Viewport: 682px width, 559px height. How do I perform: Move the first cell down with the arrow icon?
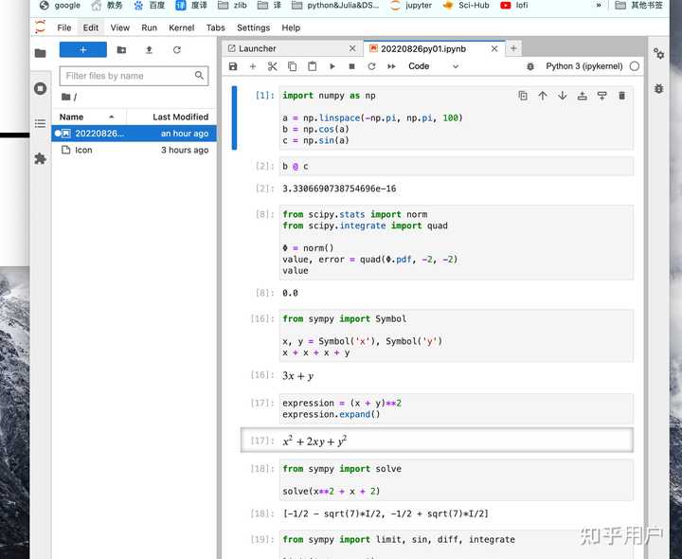pos(562,96)
